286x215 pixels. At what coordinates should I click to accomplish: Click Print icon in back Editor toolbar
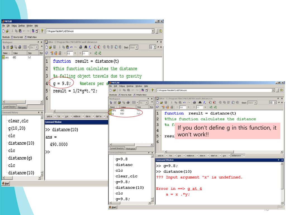(80, 47)
